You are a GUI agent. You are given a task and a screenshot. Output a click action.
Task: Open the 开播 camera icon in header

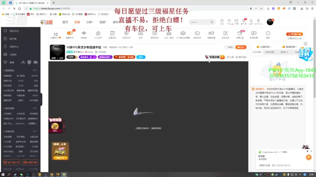(x=236, y=22)
